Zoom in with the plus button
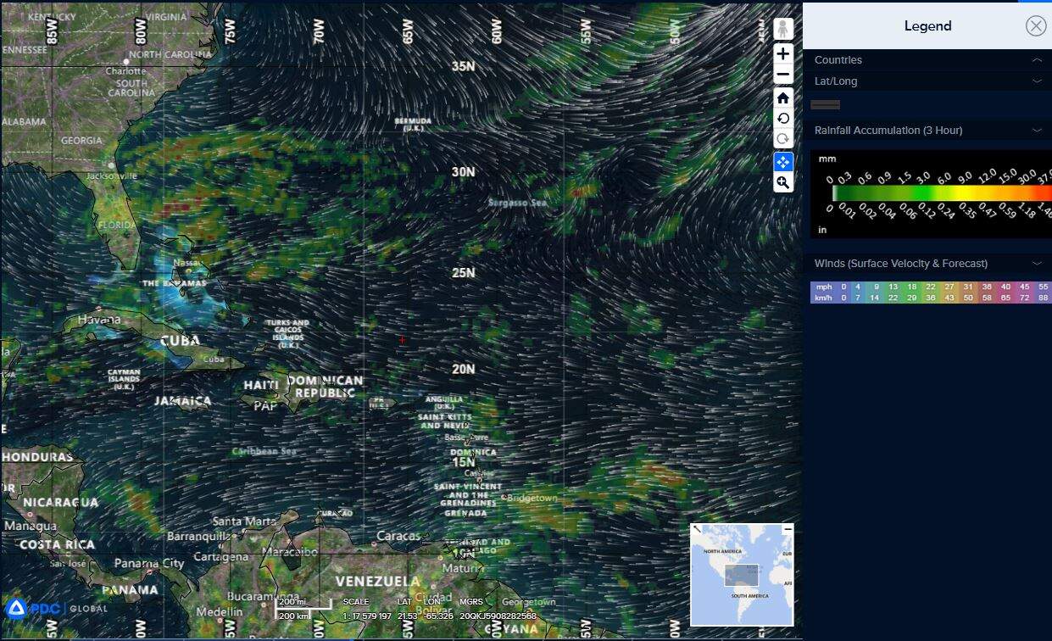The image size is (1052, 641). click(783, 53)
